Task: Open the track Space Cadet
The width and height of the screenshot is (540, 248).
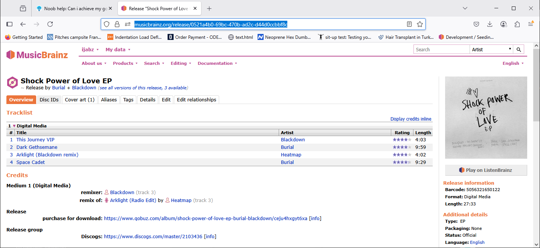Action: point(31,162)
